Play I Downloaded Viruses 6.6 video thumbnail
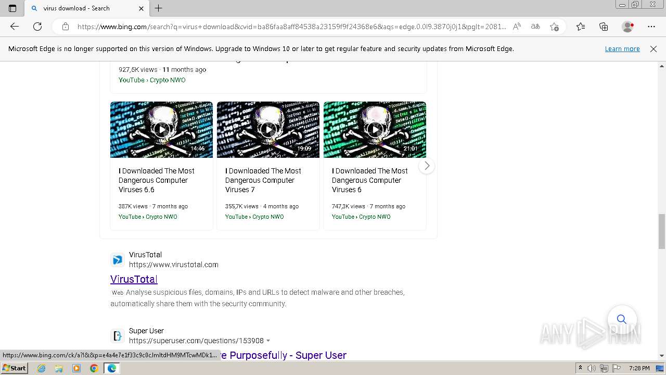 161,130
